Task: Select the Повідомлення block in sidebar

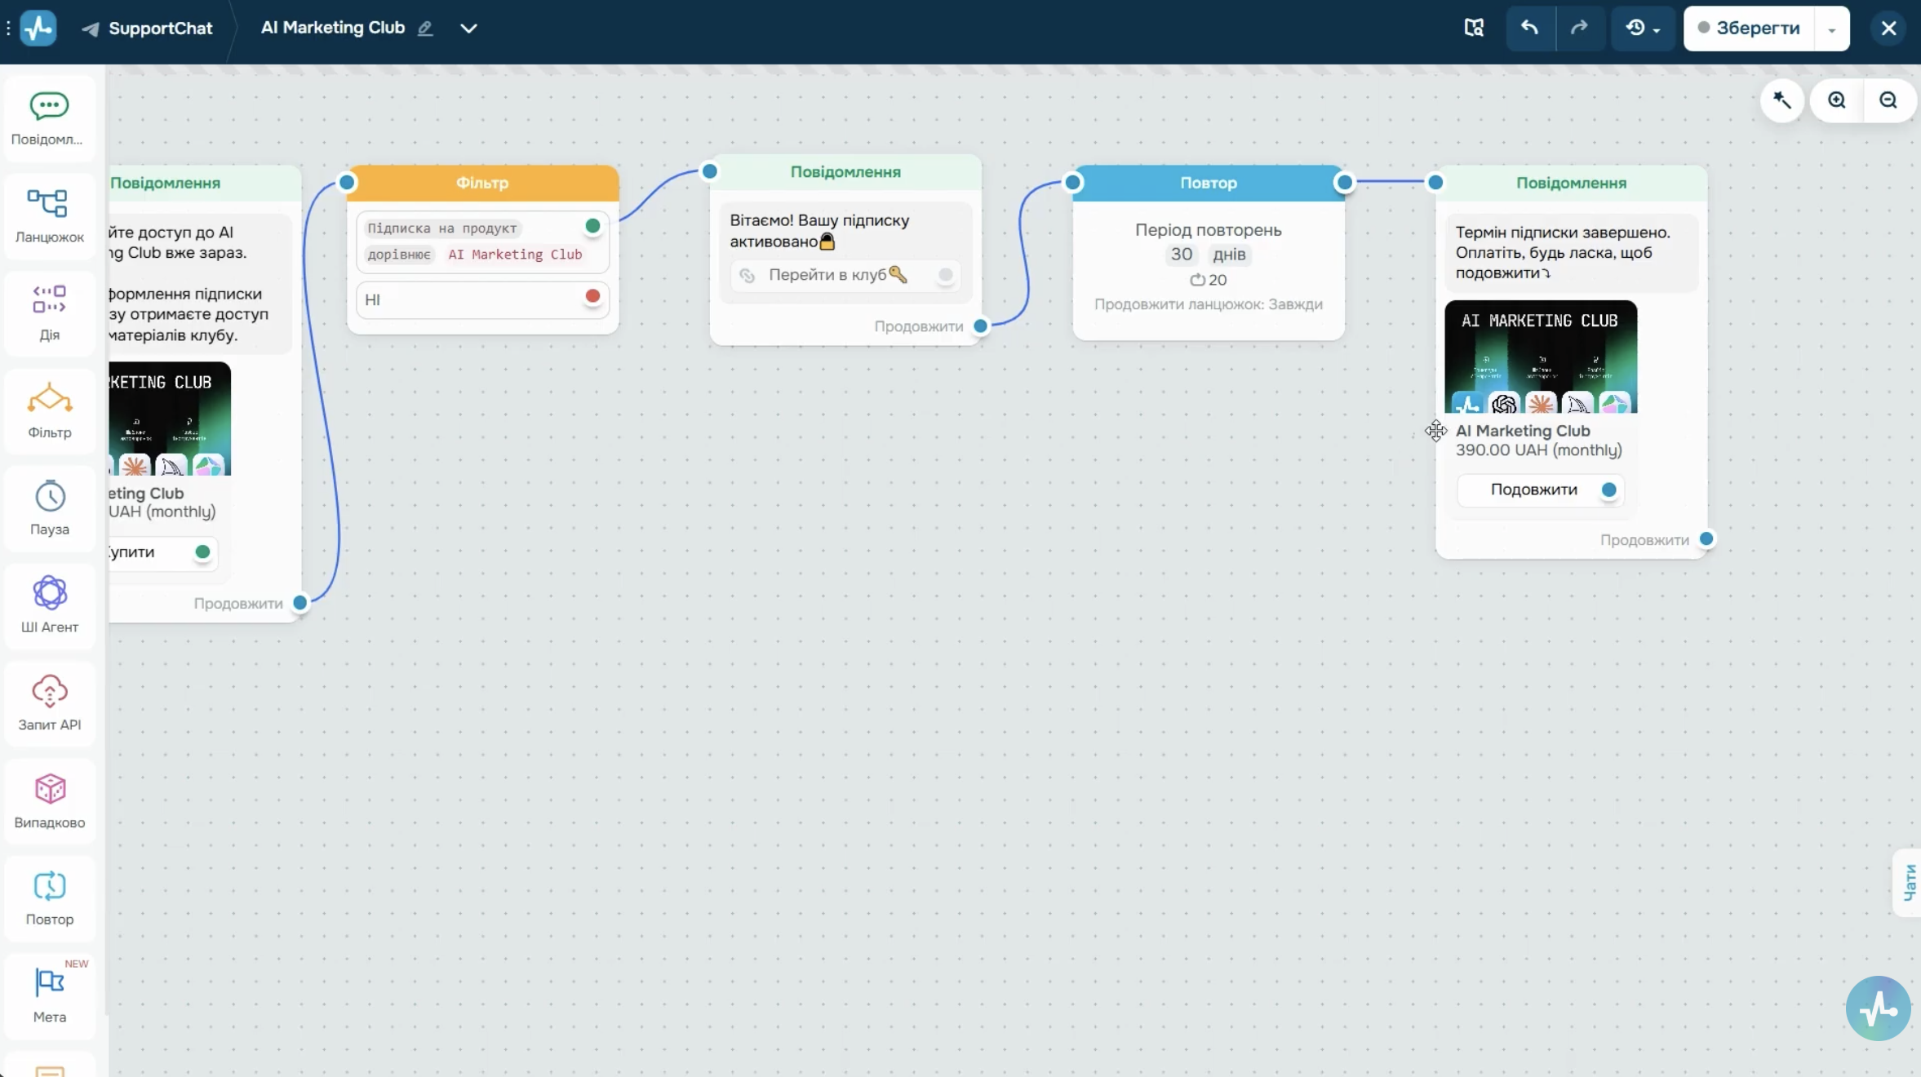Action: click(x=49, y=118)
